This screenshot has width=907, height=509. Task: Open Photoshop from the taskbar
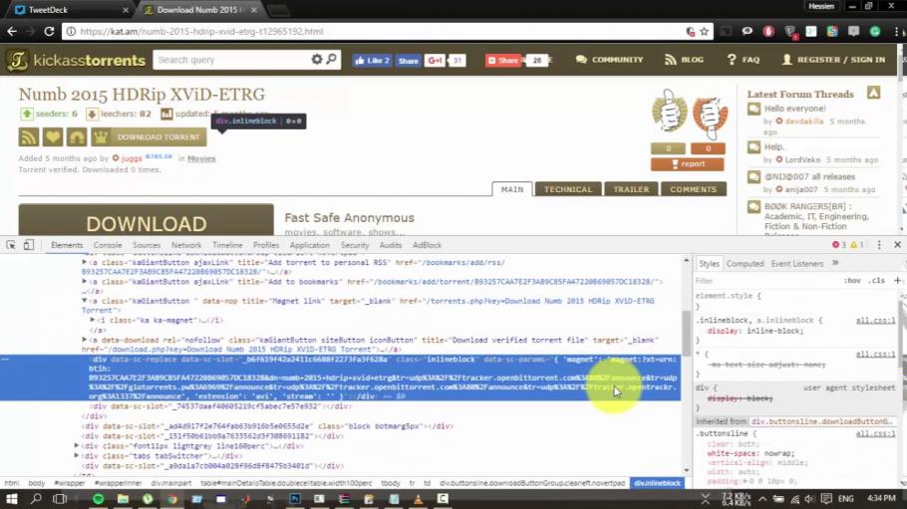coord(294,499)
